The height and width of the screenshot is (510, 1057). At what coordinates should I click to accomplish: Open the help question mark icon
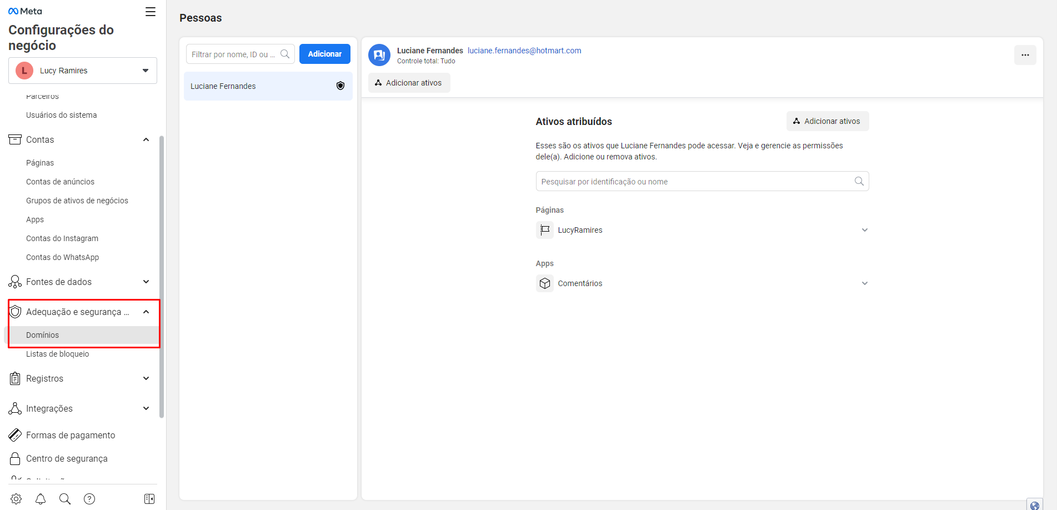coord(89,499)
